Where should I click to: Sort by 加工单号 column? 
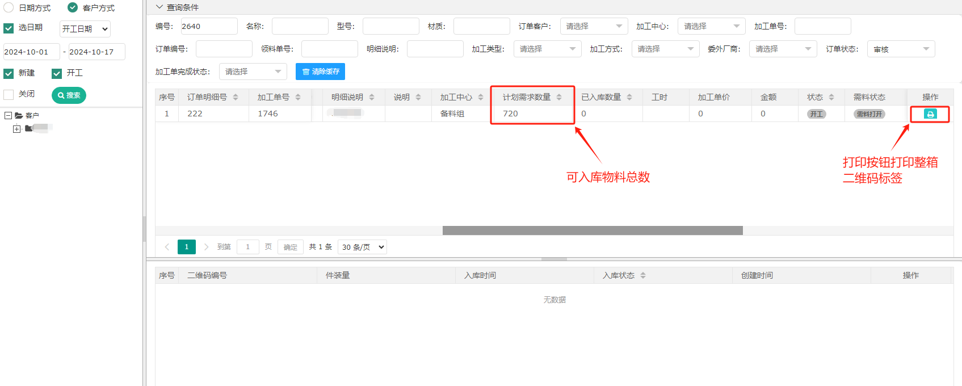click(x=298, y=97)
